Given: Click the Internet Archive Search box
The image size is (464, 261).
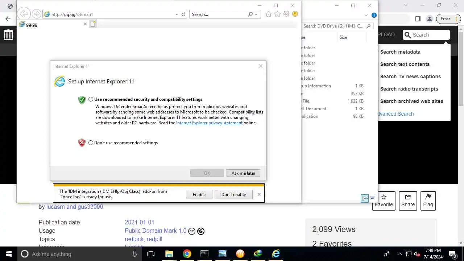Looking at the screenshot, I should 426,35.
